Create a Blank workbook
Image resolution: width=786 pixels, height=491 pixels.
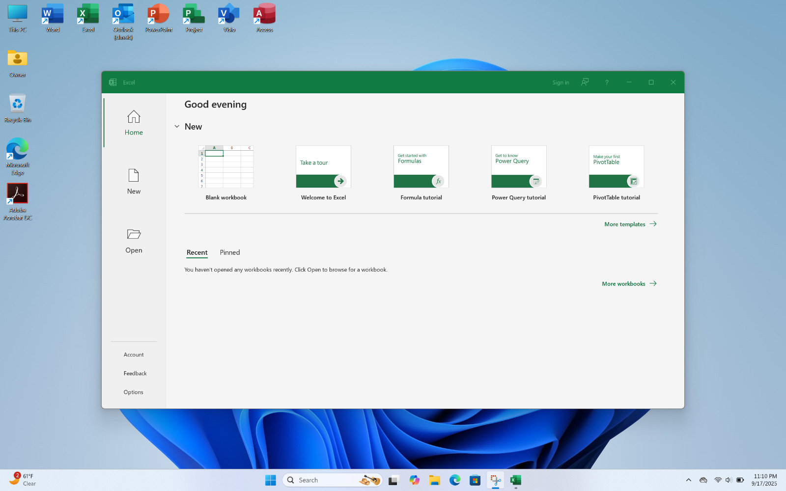coord(226,173)
